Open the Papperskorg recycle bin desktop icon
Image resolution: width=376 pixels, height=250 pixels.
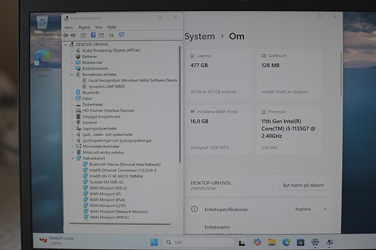(x=43, y=26)
